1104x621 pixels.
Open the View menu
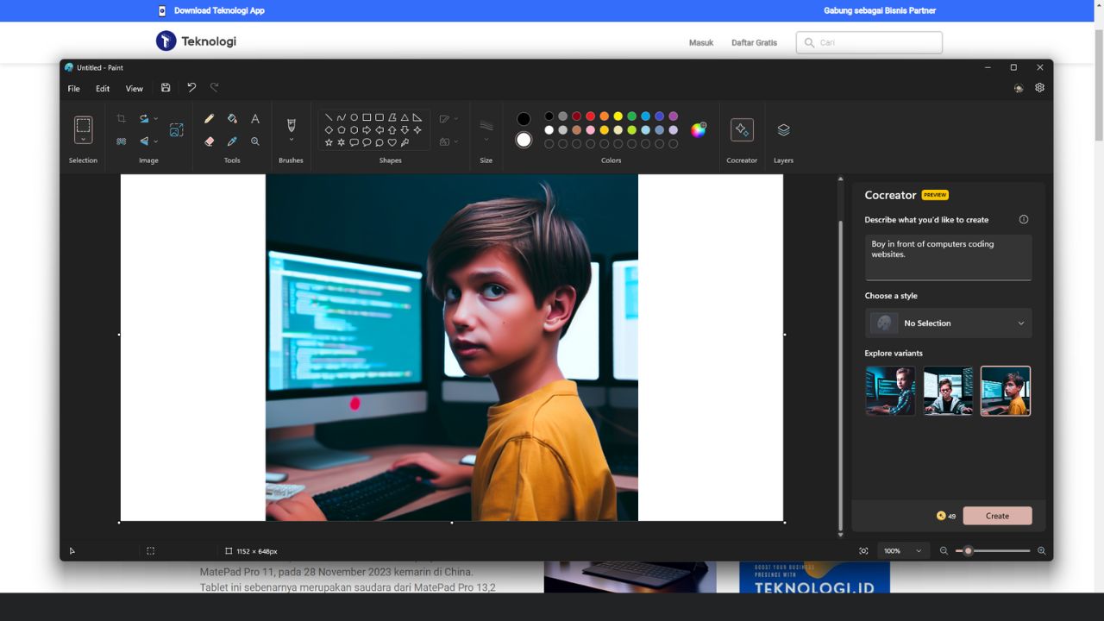[135, 88]
